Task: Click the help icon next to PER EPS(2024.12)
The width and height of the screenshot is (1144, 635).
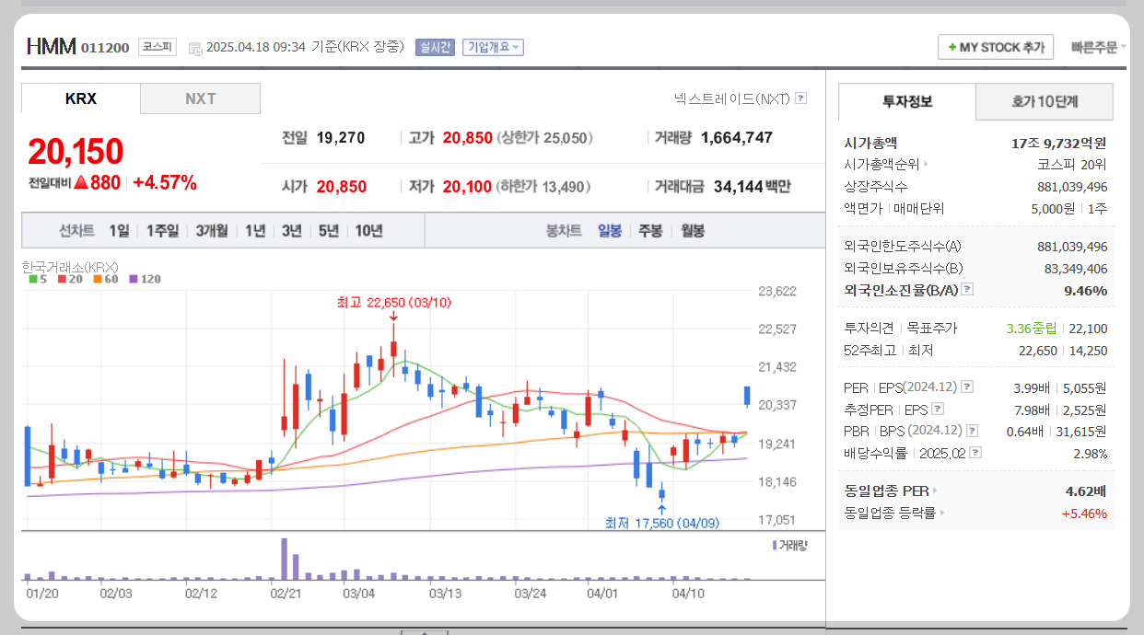Action: tap(967, 387)
